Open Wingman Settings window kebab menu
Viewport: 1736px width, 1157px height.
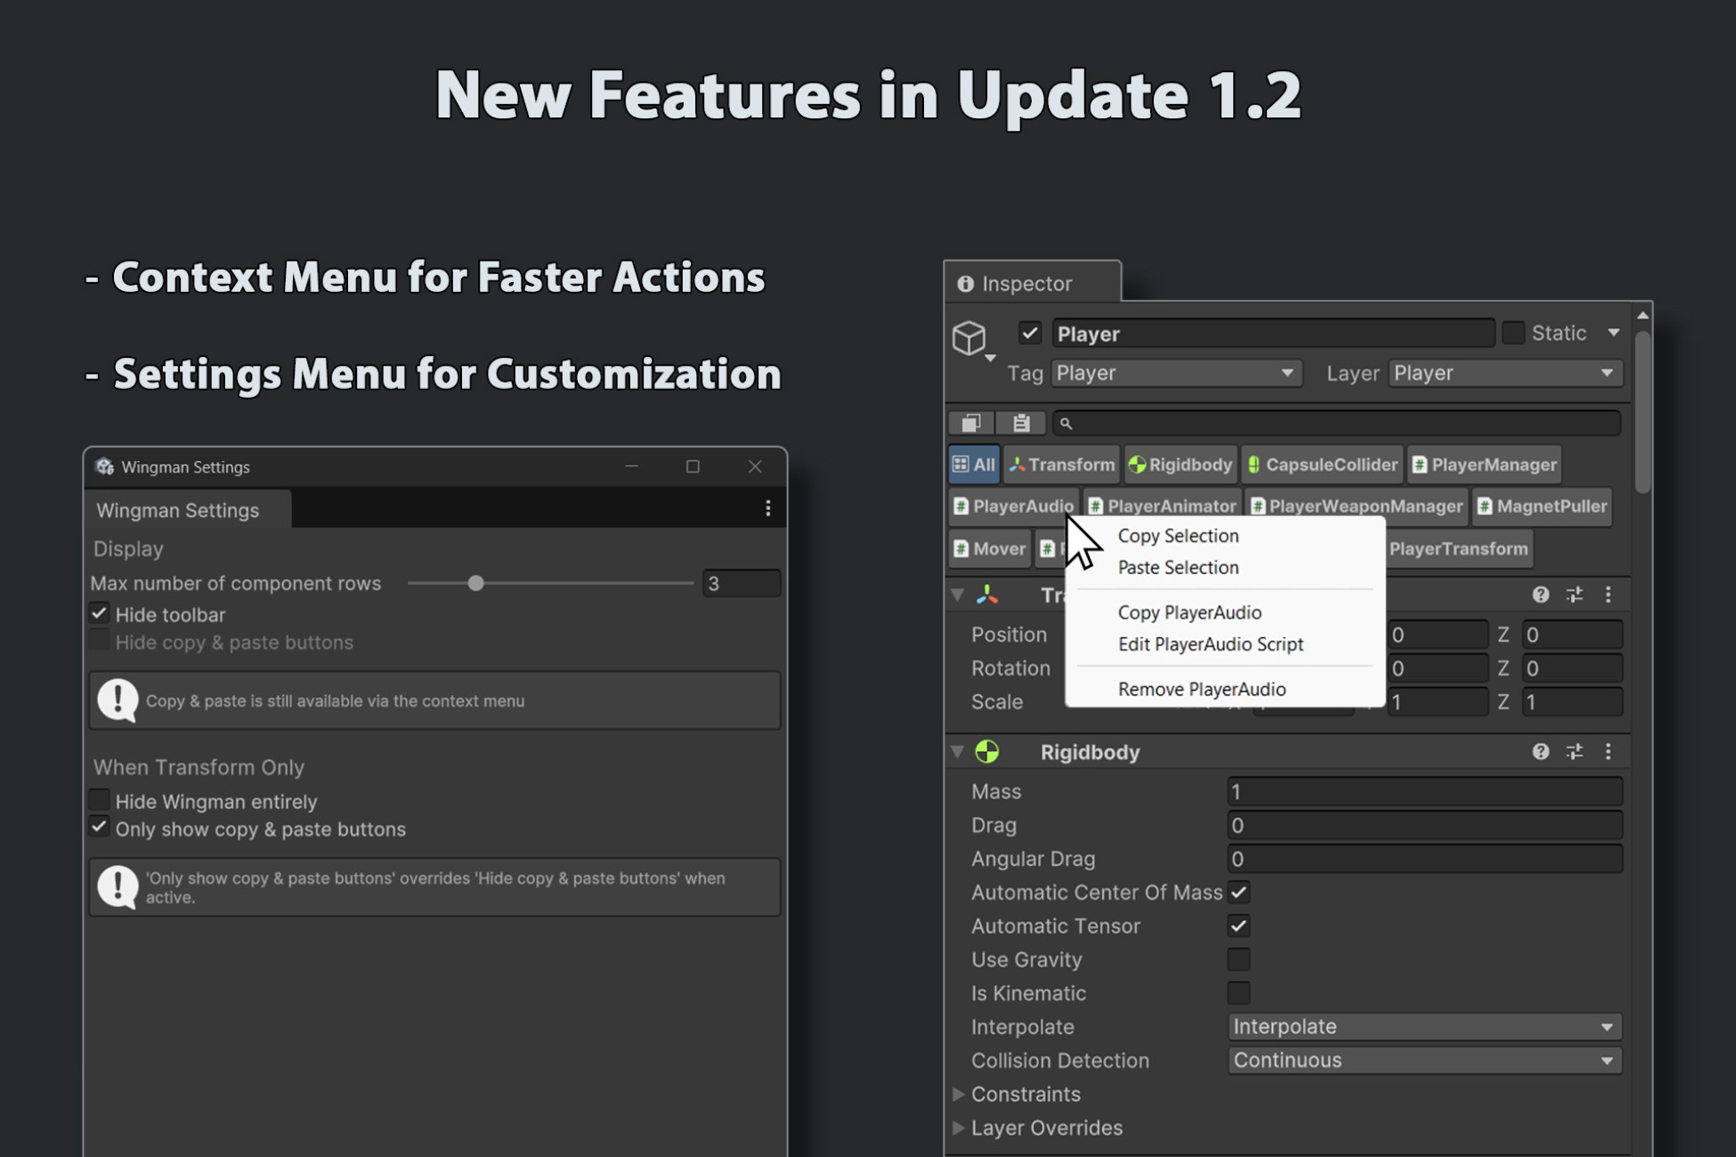(x=767, y=508)
